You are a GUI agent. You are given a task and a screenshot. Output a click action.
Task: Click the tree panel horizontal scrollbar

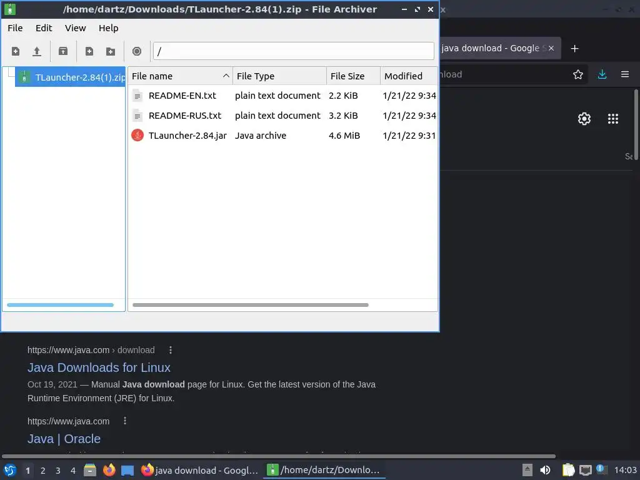60,305
